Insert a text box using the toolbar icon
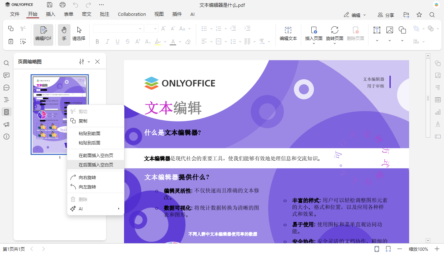The height and width of the screenshot is (254, 444). [376, 30]
